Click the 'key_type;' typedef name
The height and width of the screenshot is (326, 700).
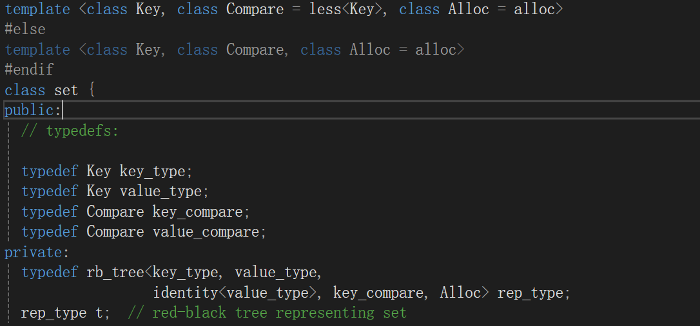click(x=156, y=171)
